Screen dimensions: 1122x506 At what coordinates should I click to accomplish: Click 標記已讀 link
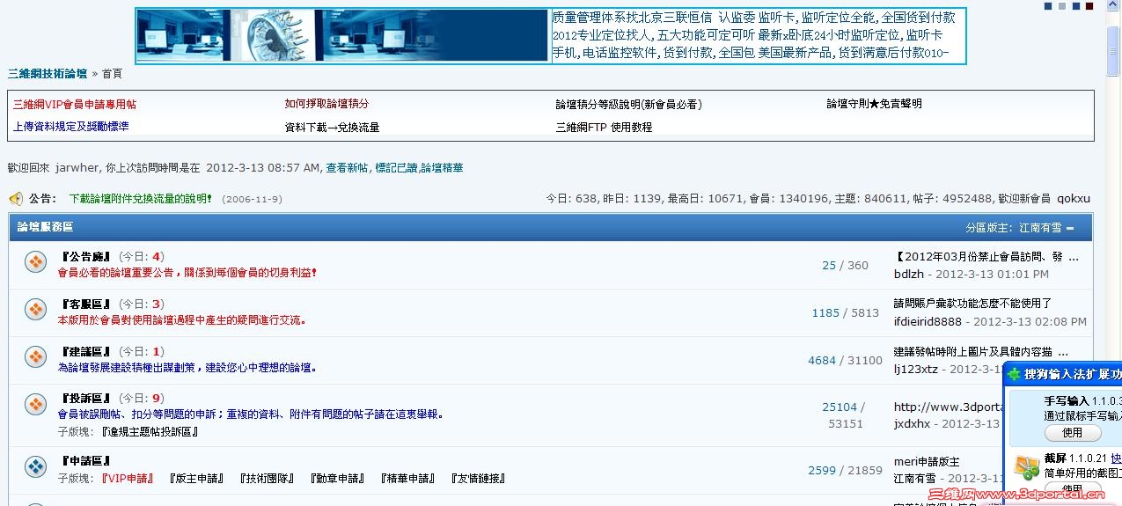396,167
